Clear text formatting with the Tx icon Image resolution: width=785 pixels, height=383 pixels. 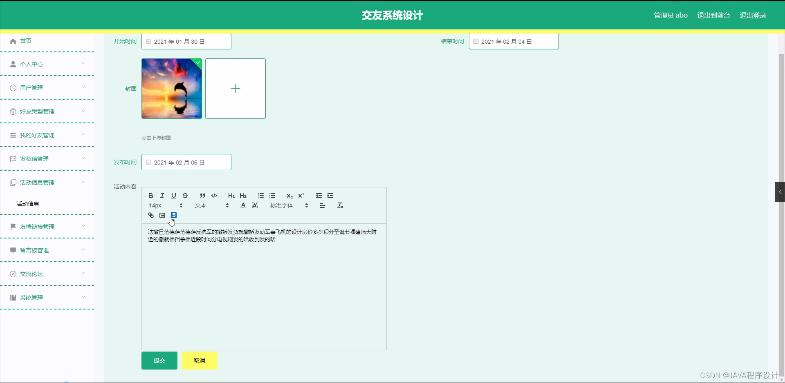click(340, 205)
